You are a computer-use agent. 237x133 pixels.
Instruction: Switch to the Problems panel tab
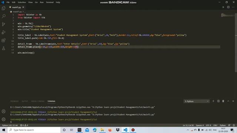(14, 101)
